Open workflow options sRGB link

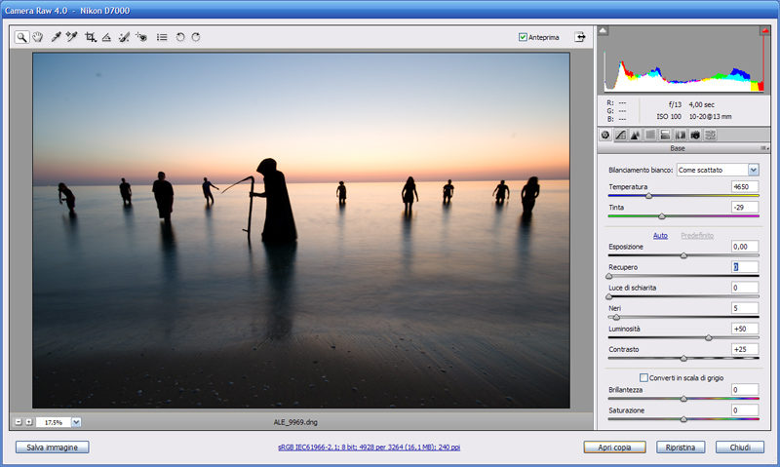pos(369,448)
